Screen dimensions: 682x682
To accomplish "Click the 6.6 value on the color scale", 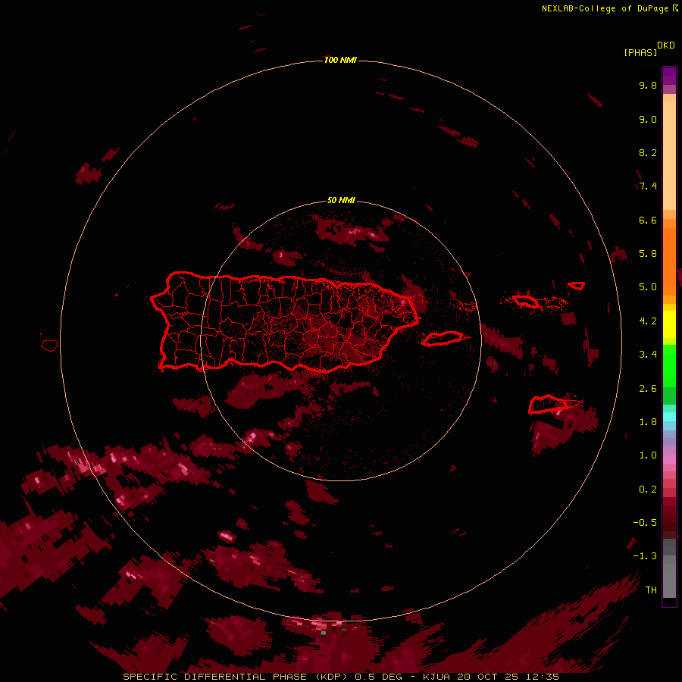I will click(x=648, y=220).
